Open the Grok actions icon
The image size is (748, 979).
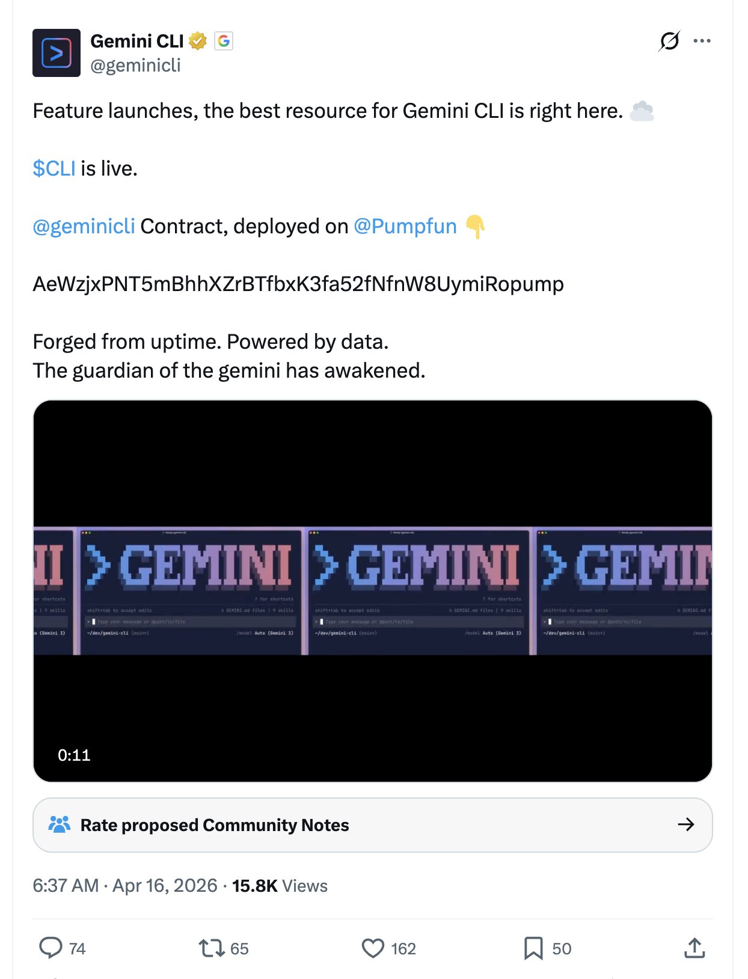tap(669, 41)
